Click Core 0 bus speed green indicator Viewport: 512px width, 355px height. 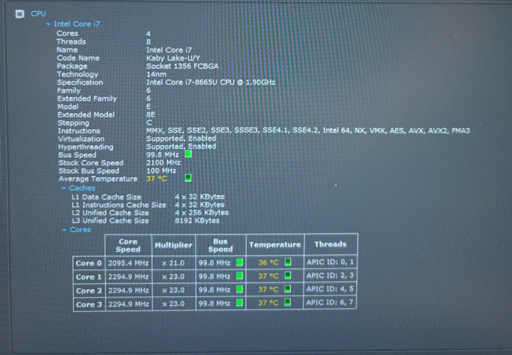[239, 262]
